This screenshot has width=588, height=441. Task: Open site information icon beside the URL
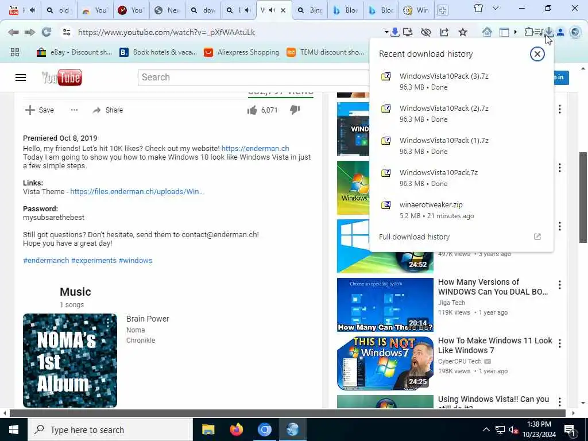pos(67,32)
